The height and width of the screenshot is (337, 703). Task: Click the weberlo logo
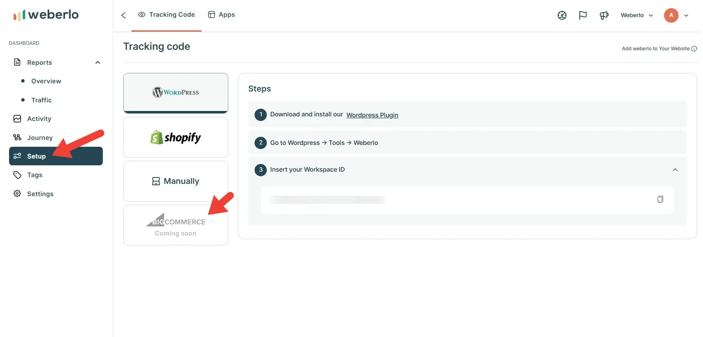46,15
